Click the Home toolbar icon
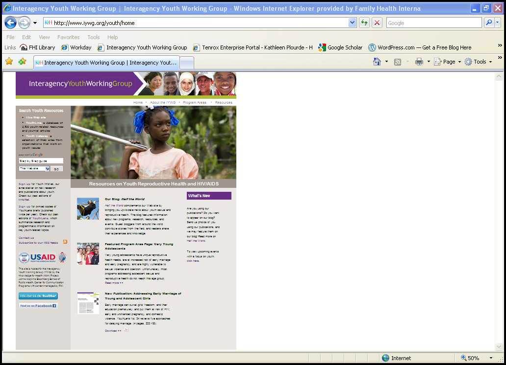Viewport: 506px width, 365px height. [377, 62]
